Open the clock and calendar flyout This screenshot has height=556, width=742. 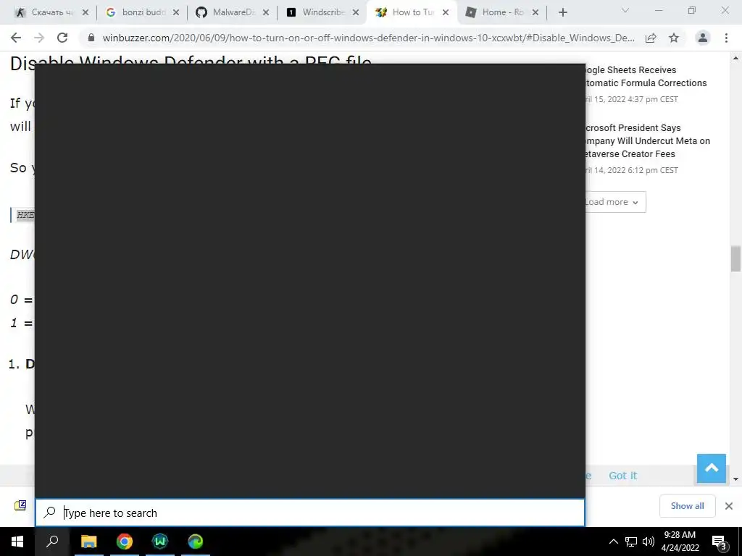click(680, 542)
